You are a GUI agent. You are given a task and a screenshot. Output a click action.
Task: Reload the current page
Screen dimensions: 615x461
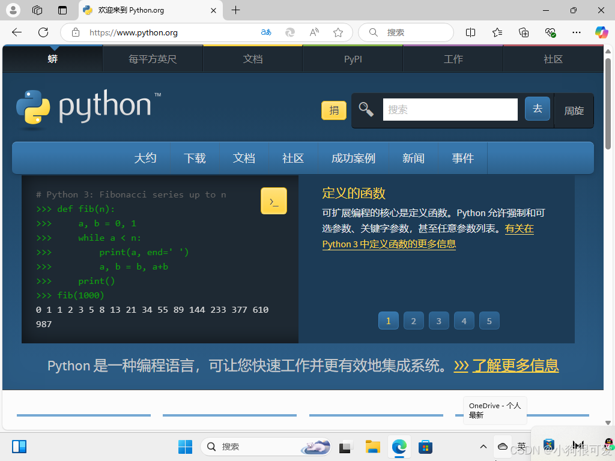[x=43, y=32]
